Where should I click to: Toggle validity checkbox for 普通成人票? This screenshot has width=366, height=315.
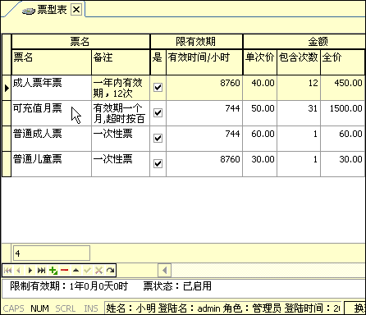(x=158, y=138)
